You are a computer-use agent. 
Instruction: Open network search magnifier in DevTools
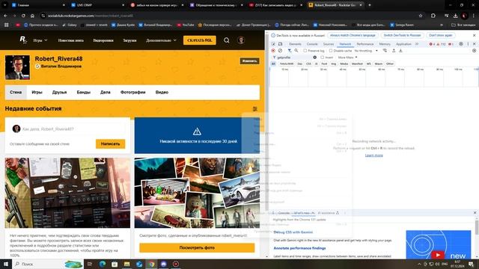click(296, 51)
